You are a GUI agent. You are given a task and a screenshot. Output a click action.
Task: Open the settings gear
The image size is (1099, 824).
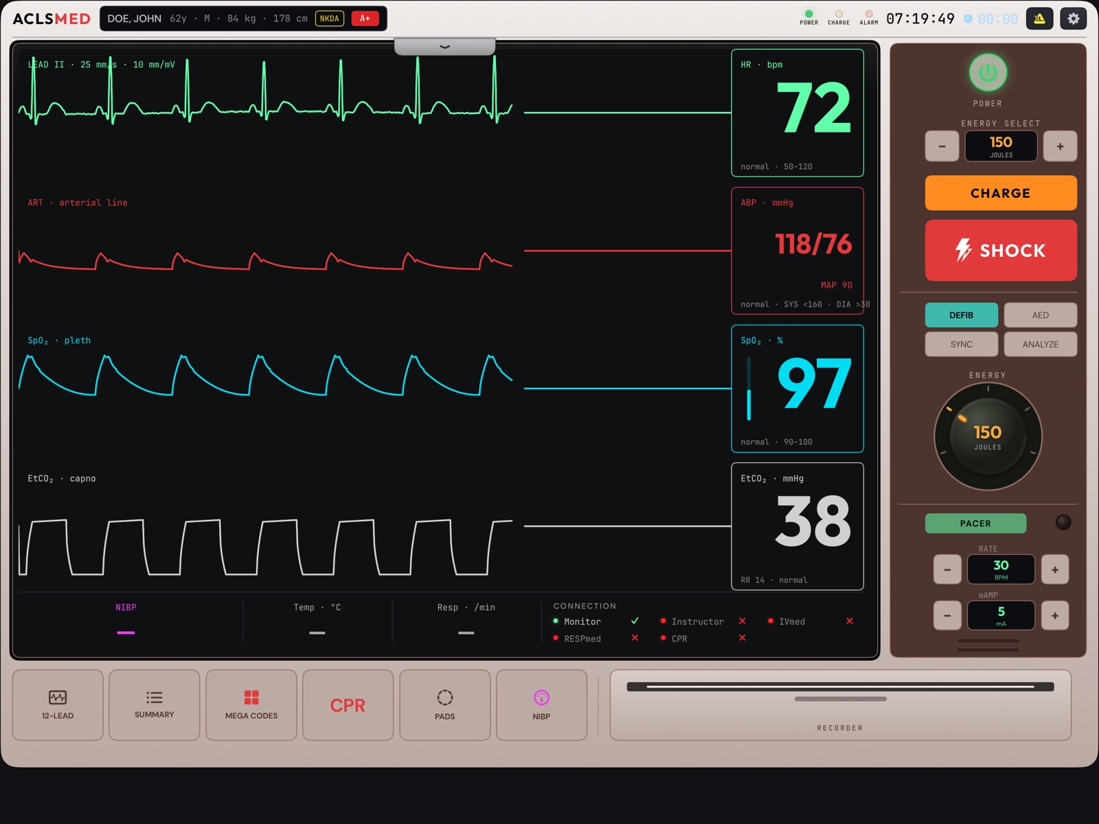[x=1074, y=19]
